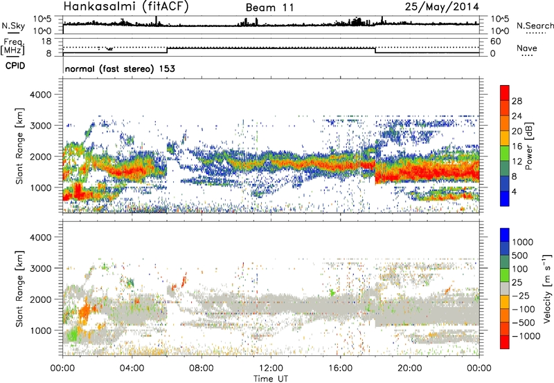Pick the light green segment of Power colorbar
Viewport: 554px width, 383px height.
click(505, 153)
